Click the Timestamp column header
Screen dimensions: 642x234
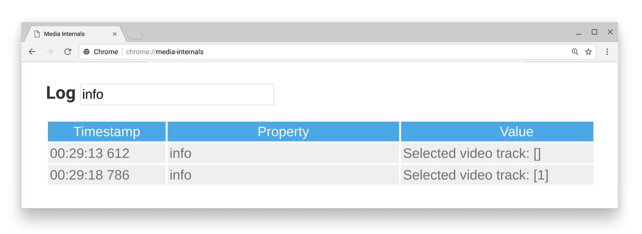[106, 131]
